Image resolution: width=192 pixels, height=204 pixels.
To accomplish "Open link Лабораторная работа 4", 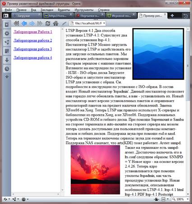I will click(x=33, y=58).
